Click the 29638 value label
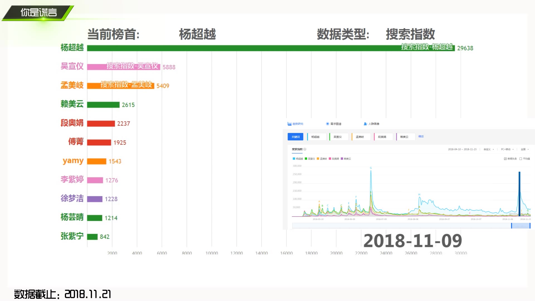This screenshot has width=535, height=301. pyautogui.click(x=465, y=48)
